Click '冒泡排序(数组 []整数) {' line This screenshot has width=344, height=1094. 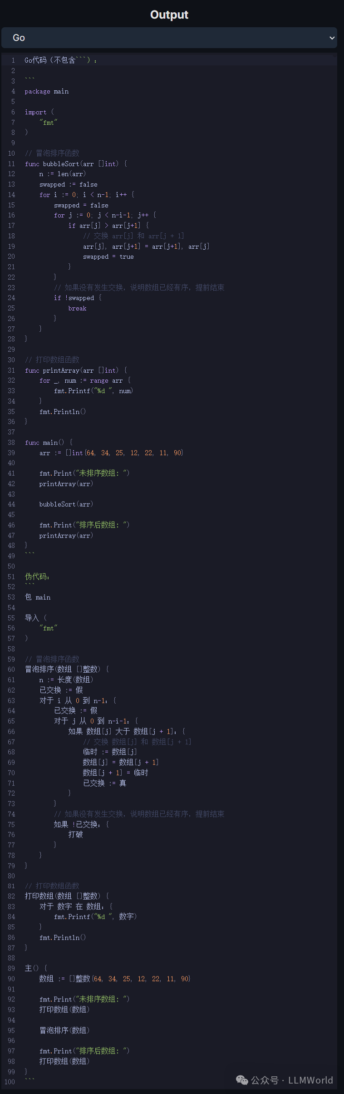67,670
